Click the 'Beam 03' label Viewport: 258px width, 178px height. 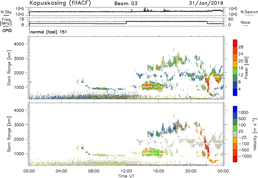tap(126, 4)
